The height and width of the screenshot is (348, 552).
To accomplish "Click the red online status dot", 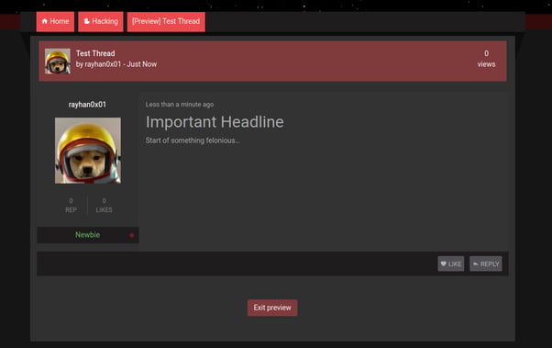I will (132, 235).
